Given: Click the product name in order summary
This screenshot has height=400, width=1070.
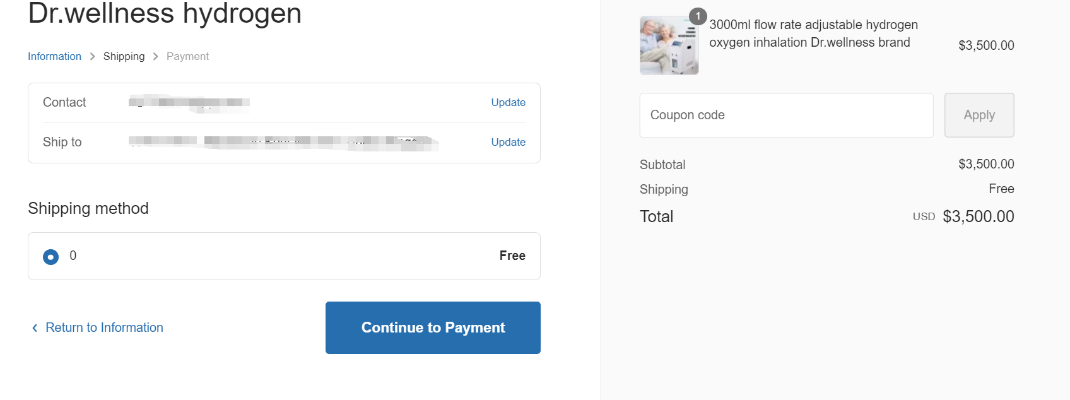Looking at the screenshot, I should coord(813,33).
